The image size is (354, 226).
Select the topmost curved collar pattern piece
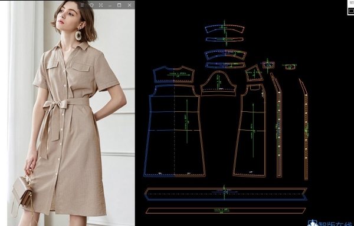[x=225, y=29]
